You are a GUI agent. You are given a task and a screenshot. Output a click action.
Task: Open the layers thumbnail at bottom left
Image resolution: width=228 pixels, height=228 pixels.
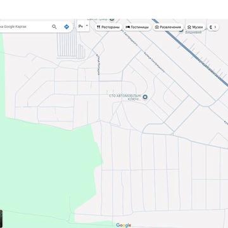pos(1,218)
